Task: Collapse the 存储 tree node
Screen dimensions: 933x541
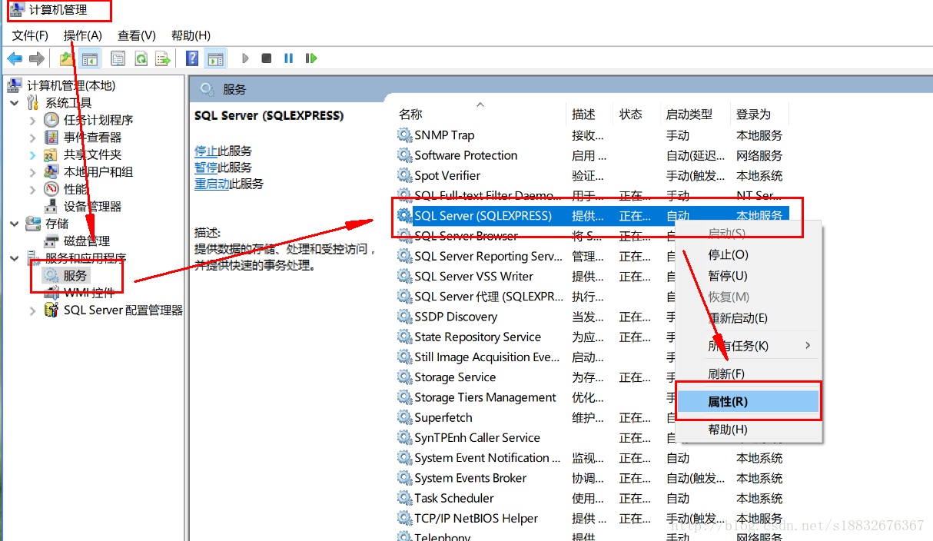Action: click(15, 224)
